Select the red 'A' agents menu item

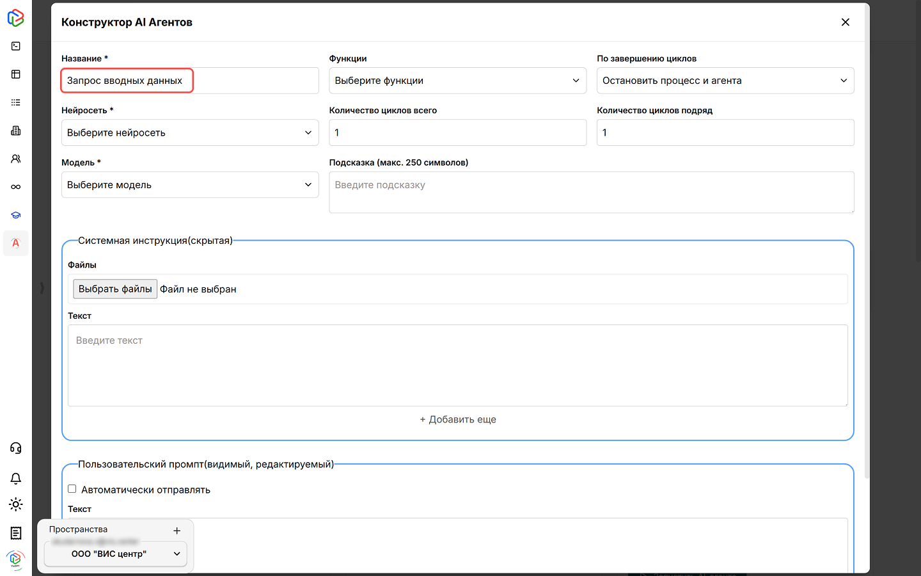pyautogui.click(x=16, y=243)
